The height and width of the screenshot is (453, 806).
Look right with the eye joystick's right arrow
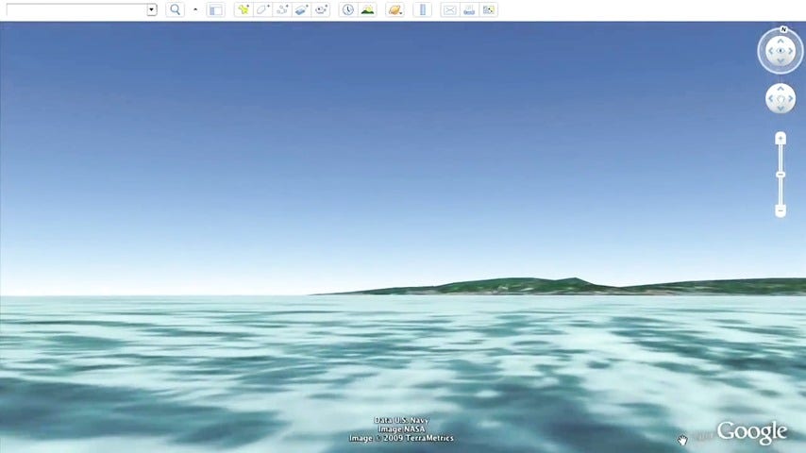[x=791, y=51]
